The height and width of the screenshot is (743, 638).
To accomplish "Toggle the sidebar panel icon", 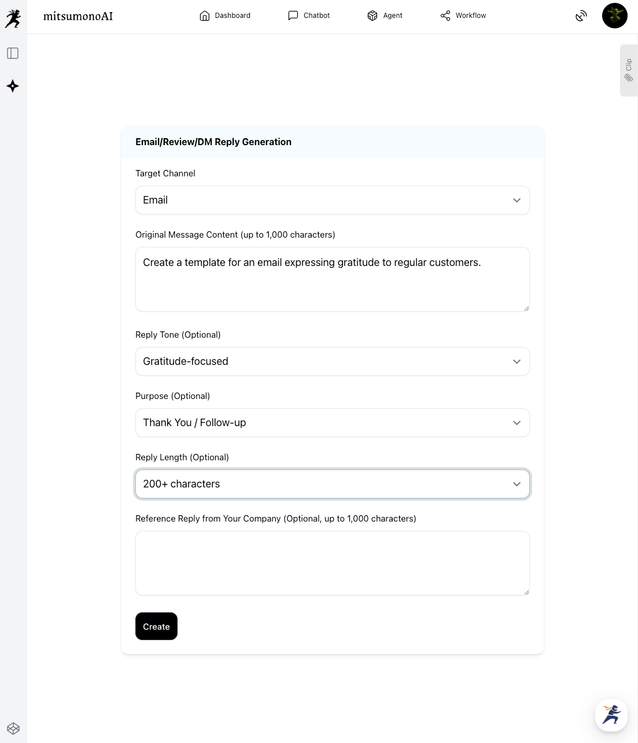I will 13,53.
